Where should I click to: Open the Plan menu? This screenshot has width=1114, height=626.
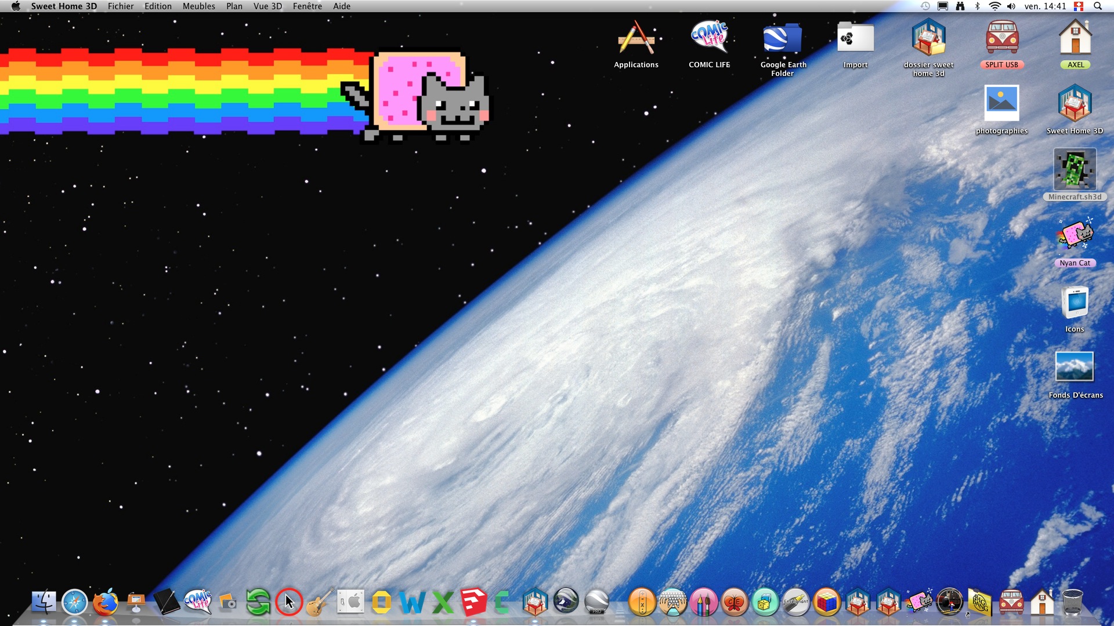pos(234,6)
